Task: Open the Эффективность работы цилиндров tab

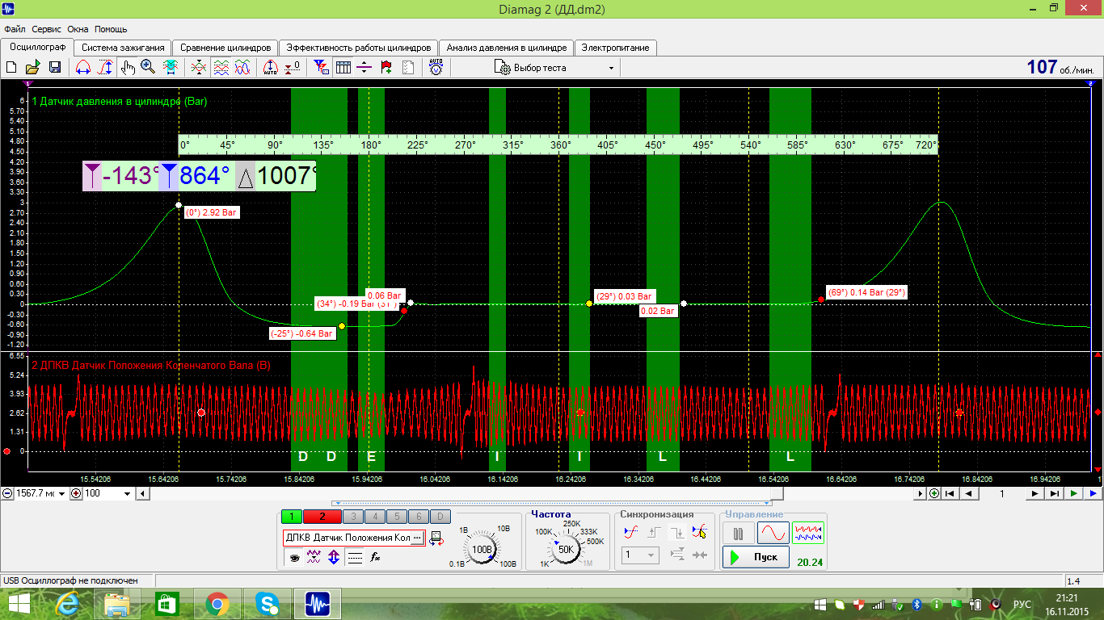Action: [360, 48]
